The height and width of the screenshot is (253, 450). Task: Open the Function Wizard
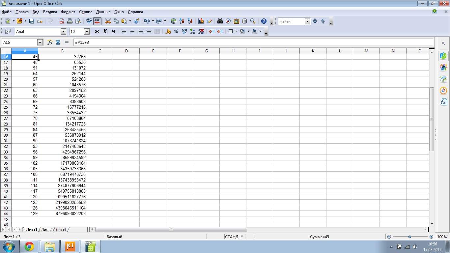50,42
